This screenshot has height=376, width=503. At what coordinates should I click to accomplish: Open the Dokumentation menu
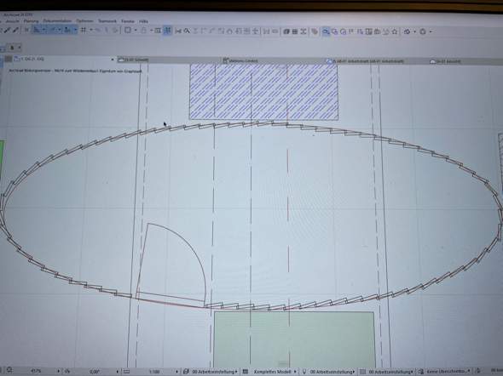point(57,20)
